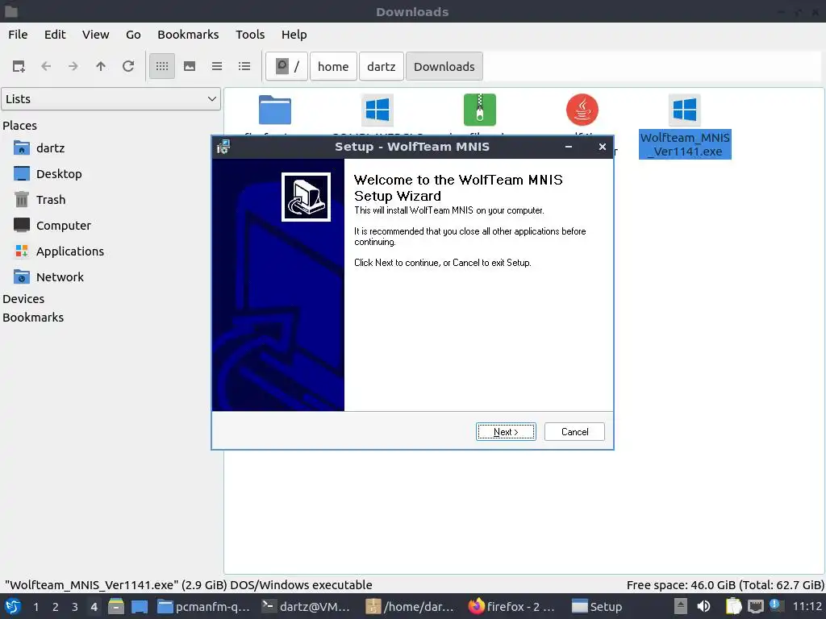The image size is (826, 619).
Task: Click Downloads path bar button
Action: [444, 66]
